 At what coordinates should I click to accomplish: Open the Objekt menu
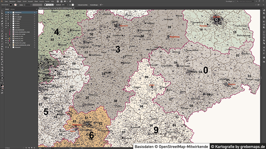[18, 2]
